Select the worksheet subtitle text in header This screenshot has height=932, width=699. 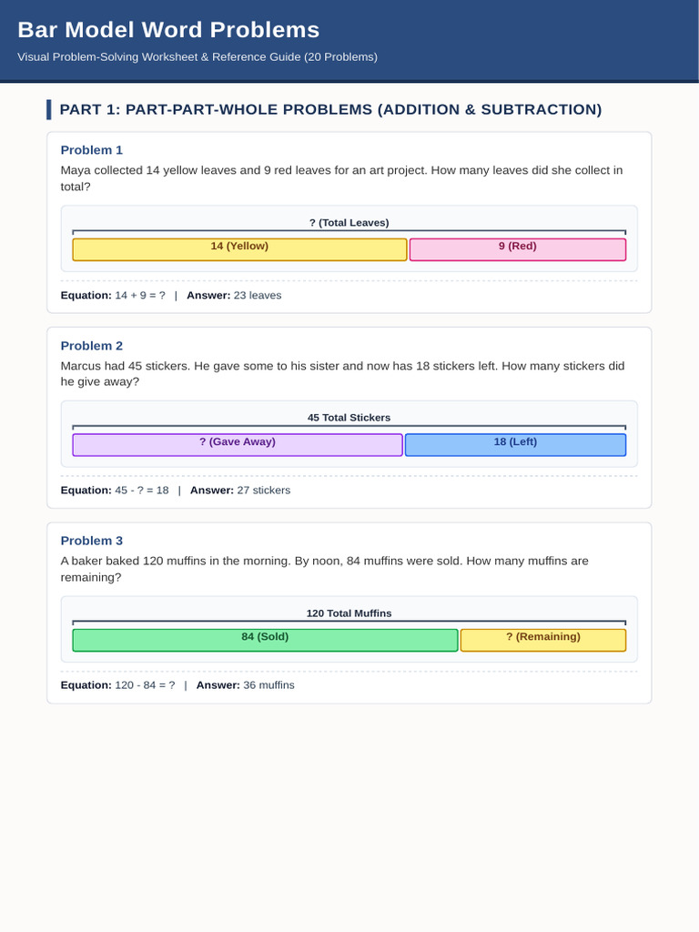pyautogui.click(x=198, y=57)
